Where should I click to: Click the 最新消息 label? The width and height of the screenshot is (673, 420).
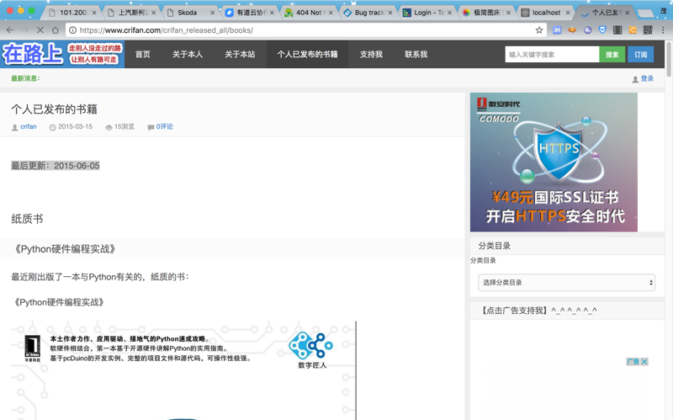pyautogui.click(x=25, y=78)
